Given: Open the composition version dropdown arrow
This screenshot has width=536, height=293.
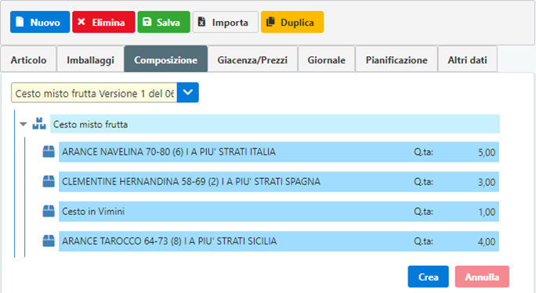Looking at the screenshot, I should 187,92.
